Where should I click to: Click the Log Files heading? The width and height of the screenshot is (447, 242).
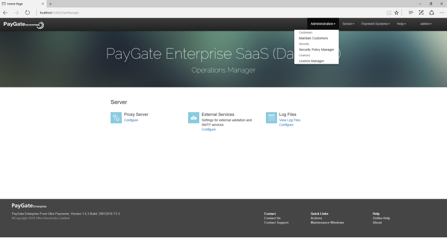[288, 114]
